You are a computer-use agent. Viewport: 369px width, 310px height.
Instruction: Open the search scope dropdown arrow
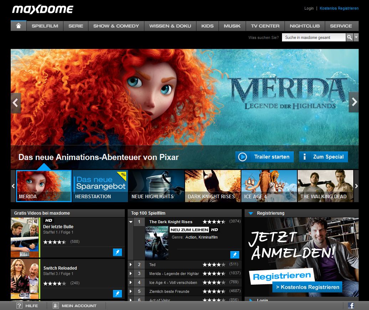click(356, 37)
